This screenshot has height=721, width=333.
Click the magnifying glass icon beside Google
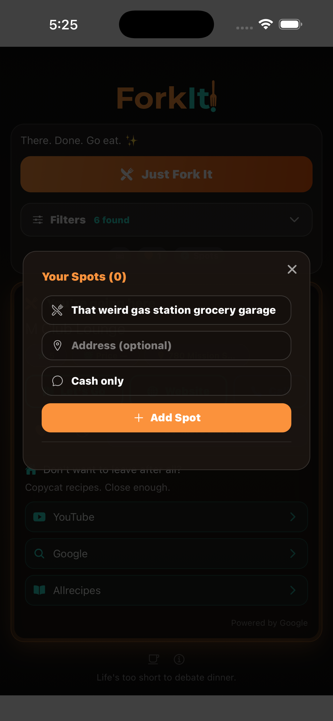[x=39, y=553]
